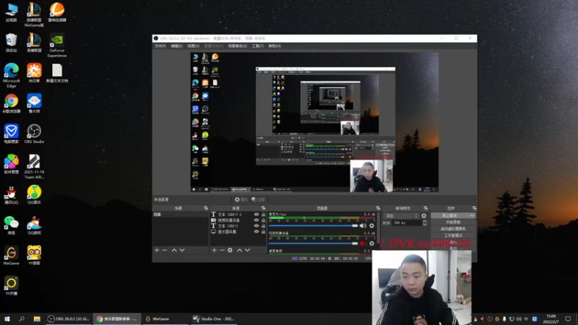Toggle visibility of 显示器采集 source
This screenshot has width=578, height=325.
256,232
